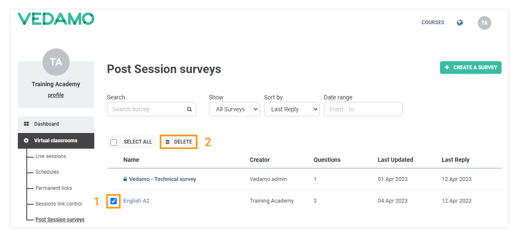Click the large TA profile picture
Image resolution: width=519 pixels, height=237 pixels.
(56, 62)
